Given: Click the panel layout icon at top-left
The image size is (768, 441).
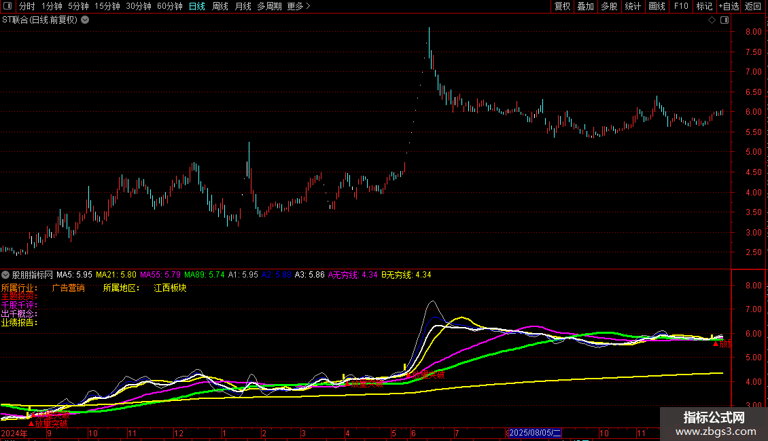Looking at the screenshot, I should click(x=7, y=6).
